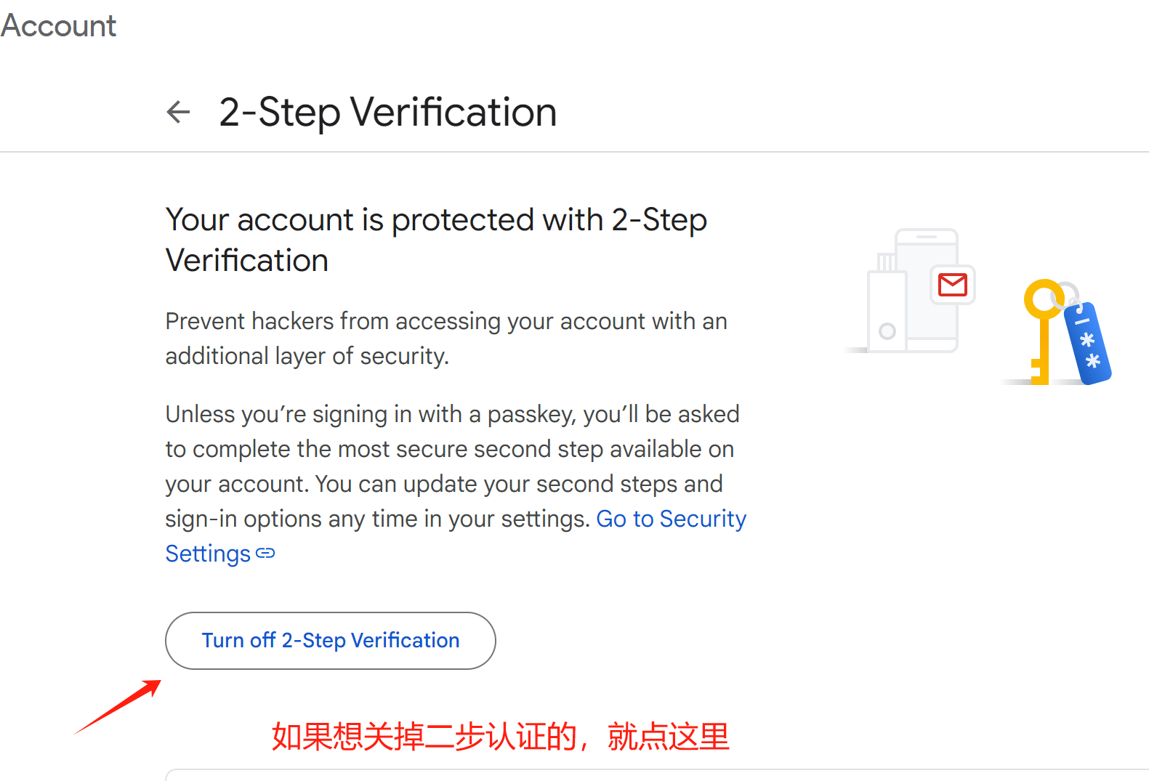Click the passkey explanation paragraph
This screenshot has height=781, width=1149.
(456, 484)
